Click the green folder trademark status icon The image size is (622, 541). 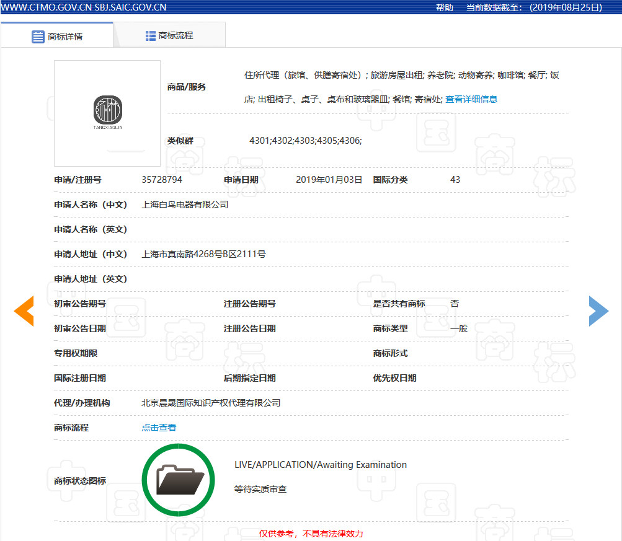178,480
